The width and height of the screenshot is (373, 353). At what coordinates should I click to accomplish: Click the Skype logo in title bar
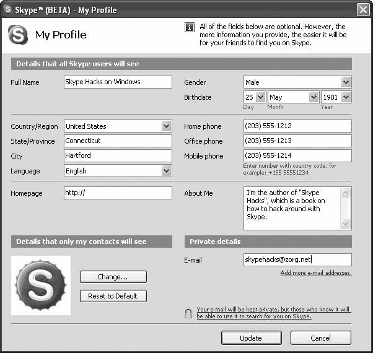click(8, 9)
